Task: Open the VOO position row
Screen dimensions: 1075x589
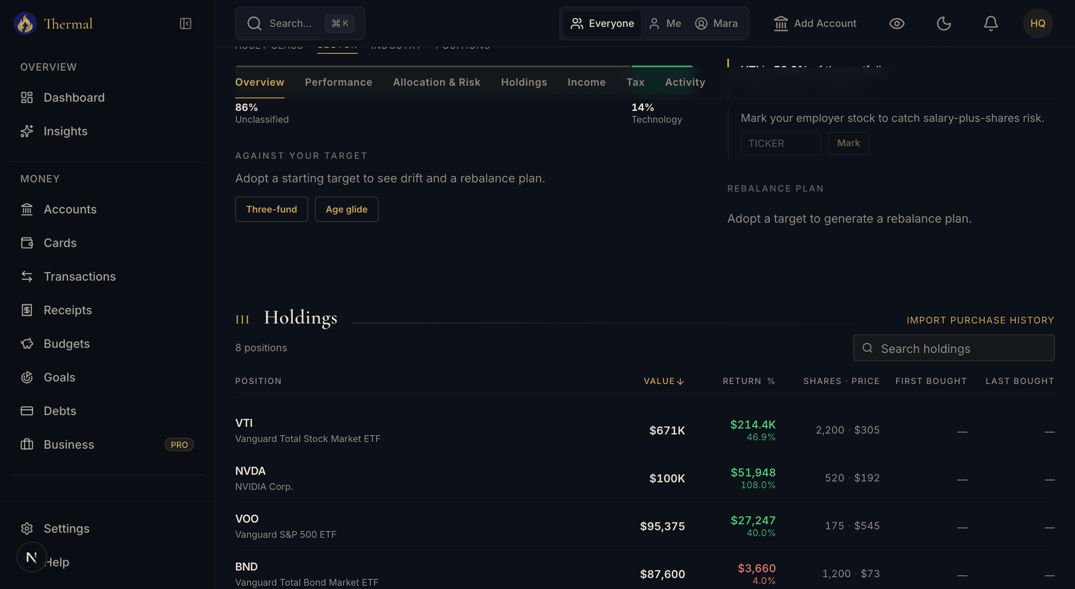Action: tap(645, 526)
